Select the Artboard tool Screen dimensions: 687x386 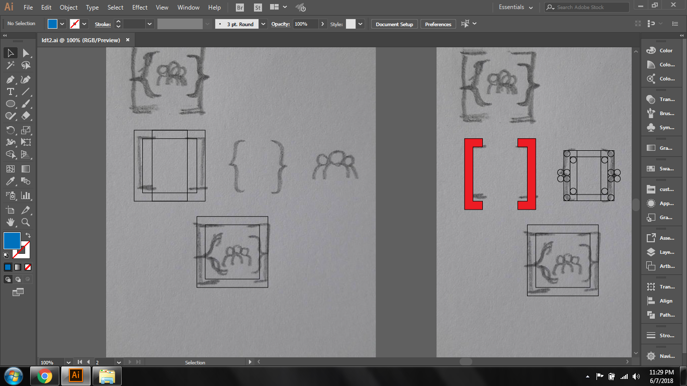click(x=10, y=210)
